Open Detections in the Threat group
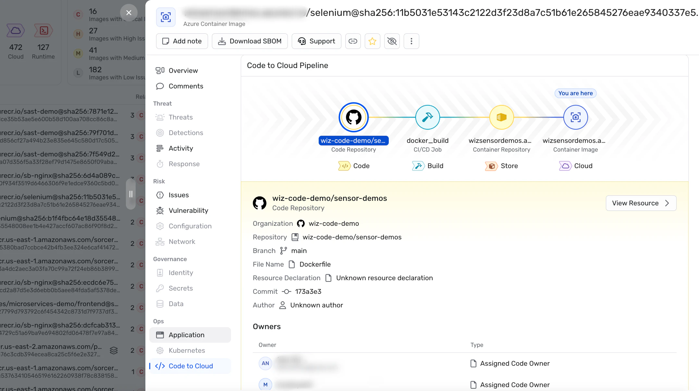Screen dimensions: 699x391 190,133
